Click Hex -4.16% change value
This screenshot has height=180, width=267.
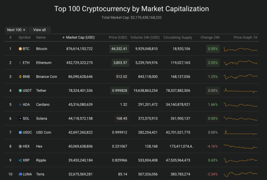212,146
